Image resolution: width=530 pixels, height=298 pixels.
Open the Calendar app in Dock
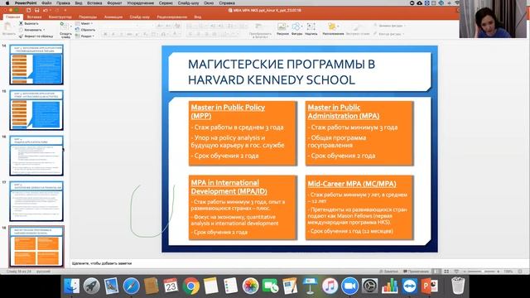tap(171, 286)
